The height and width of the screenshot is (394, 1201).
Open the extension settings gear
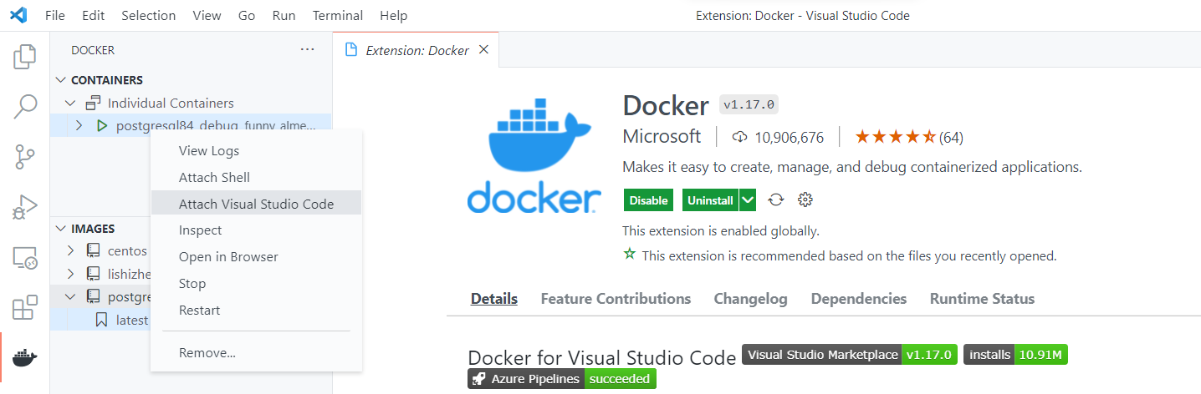point(805,200)
